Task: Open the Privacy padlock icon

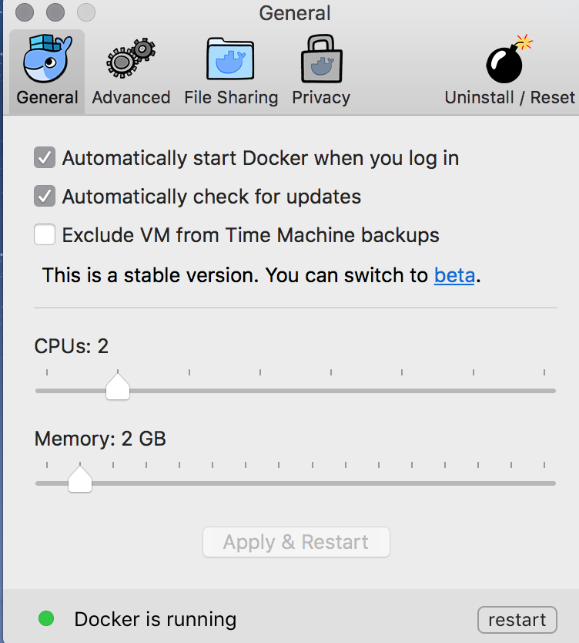Action: (321, 59)
